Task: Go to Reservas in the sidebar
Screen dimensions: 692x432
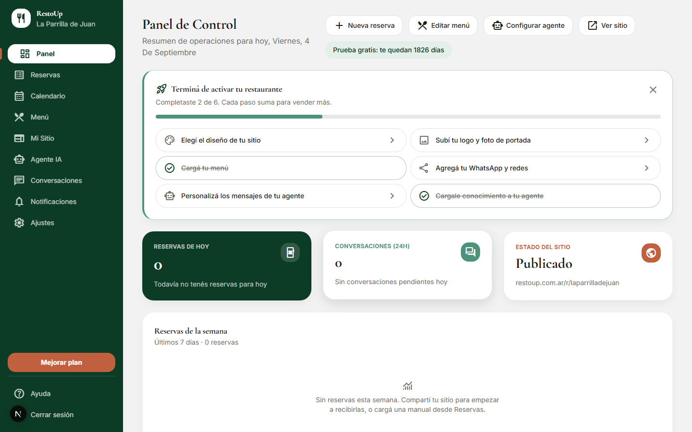Action: pyautogui.click(x=62, y=75)
